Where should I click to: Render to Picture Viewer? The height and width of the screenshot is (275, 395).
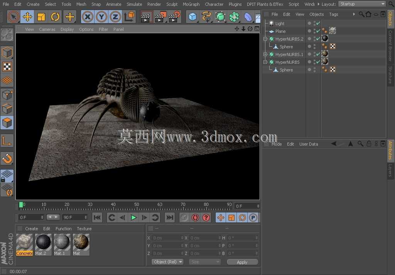tap(160, 17)
